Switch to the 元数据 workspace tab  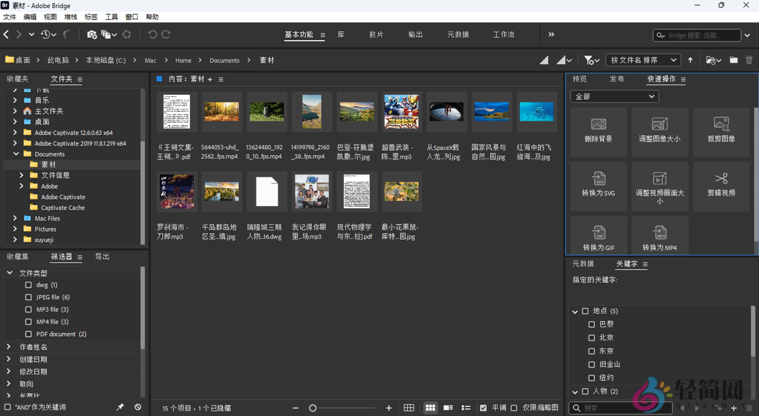[458, 34]
